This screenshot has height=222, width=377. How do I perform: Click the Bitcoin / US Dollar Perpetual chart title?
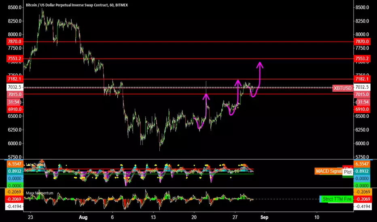pos(77,5)
